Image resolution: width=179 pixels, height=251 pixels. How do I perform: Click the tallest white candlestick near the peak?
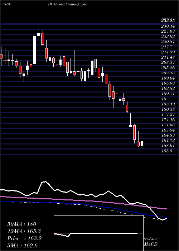point(35,50)
